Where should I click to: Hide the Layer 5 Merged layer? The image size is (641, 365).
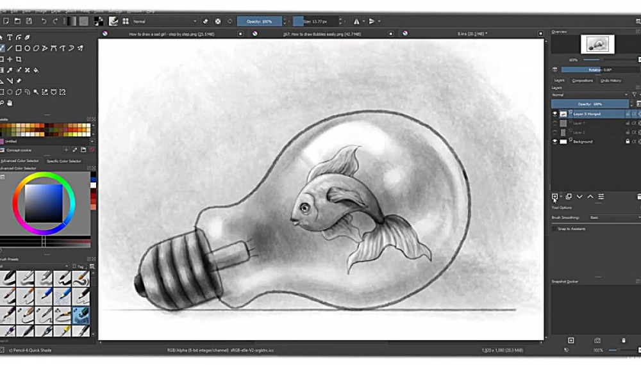pos(555,114)
